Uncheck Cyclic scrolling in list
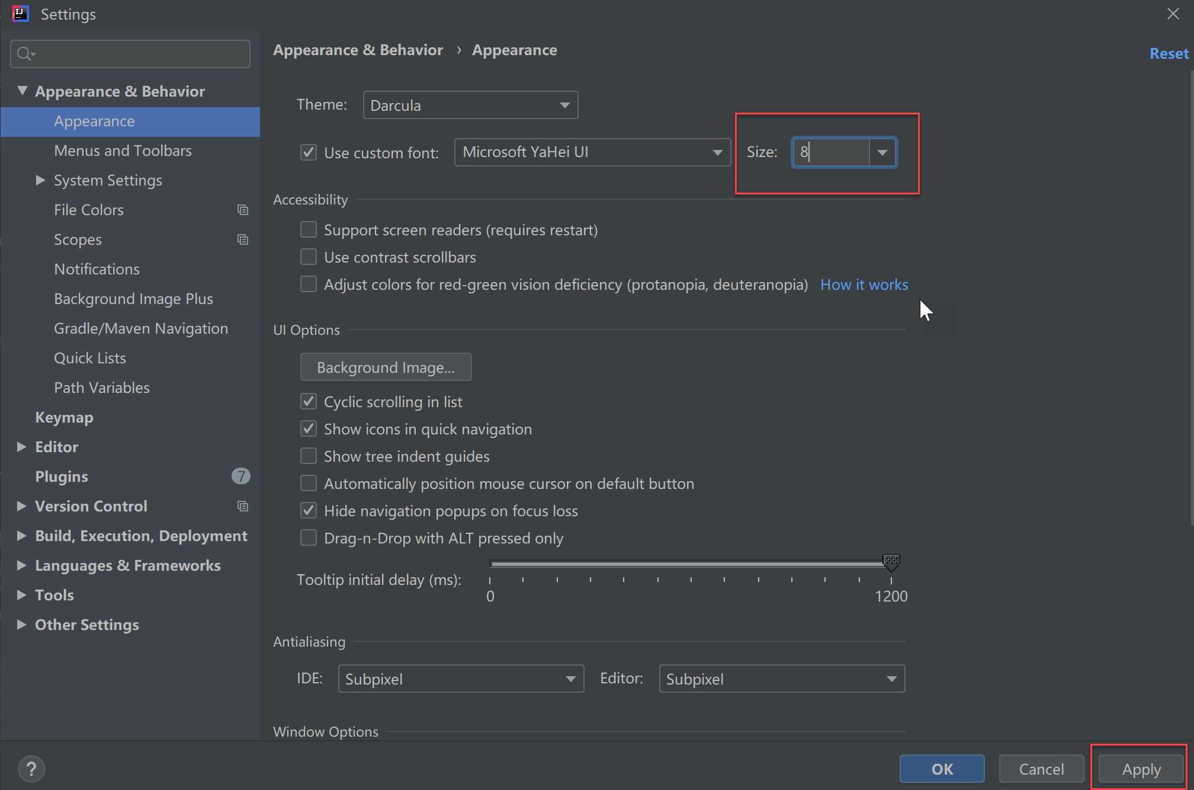The height and width of the screenshot is (790, 1194). coord(309,401)
